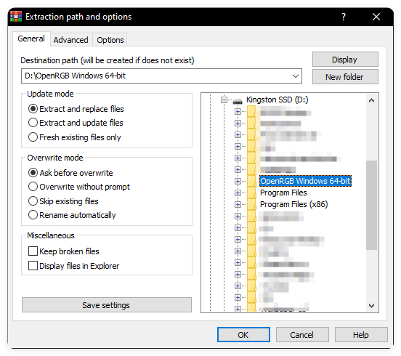Screen dimensions: 401x356
Task: Enable Keep broken files checkbox
Action: coord(33,251)
